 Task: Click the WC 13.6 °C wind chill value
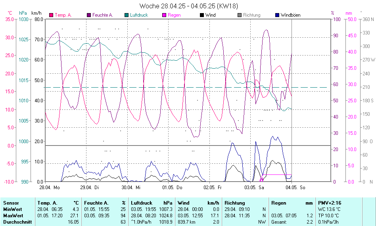coord(329,209)
